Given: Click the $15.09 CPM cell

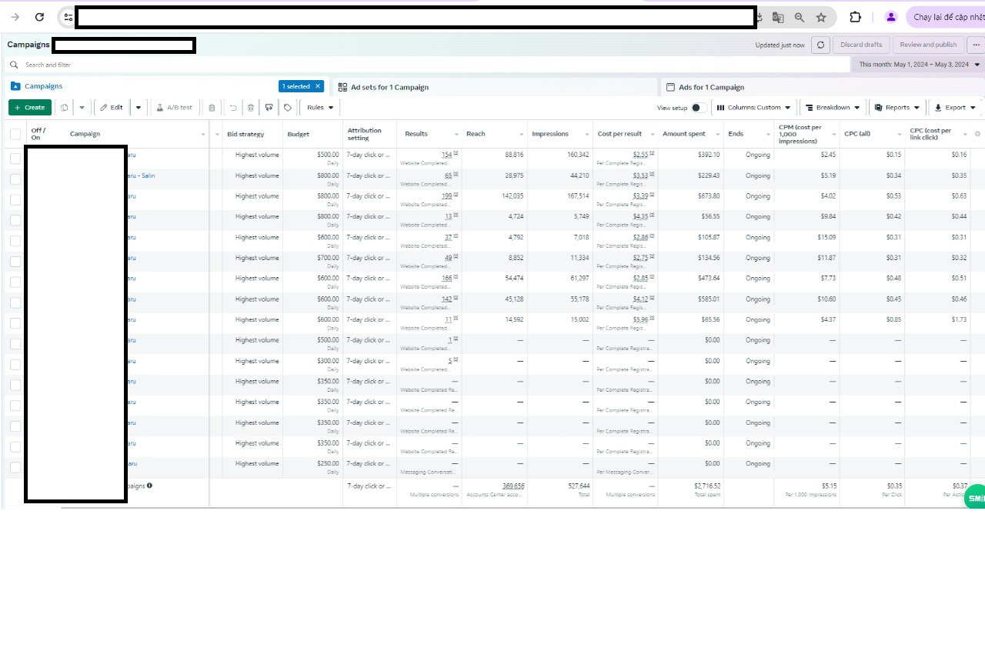Looking at the screenshot, I should point(826,237).
